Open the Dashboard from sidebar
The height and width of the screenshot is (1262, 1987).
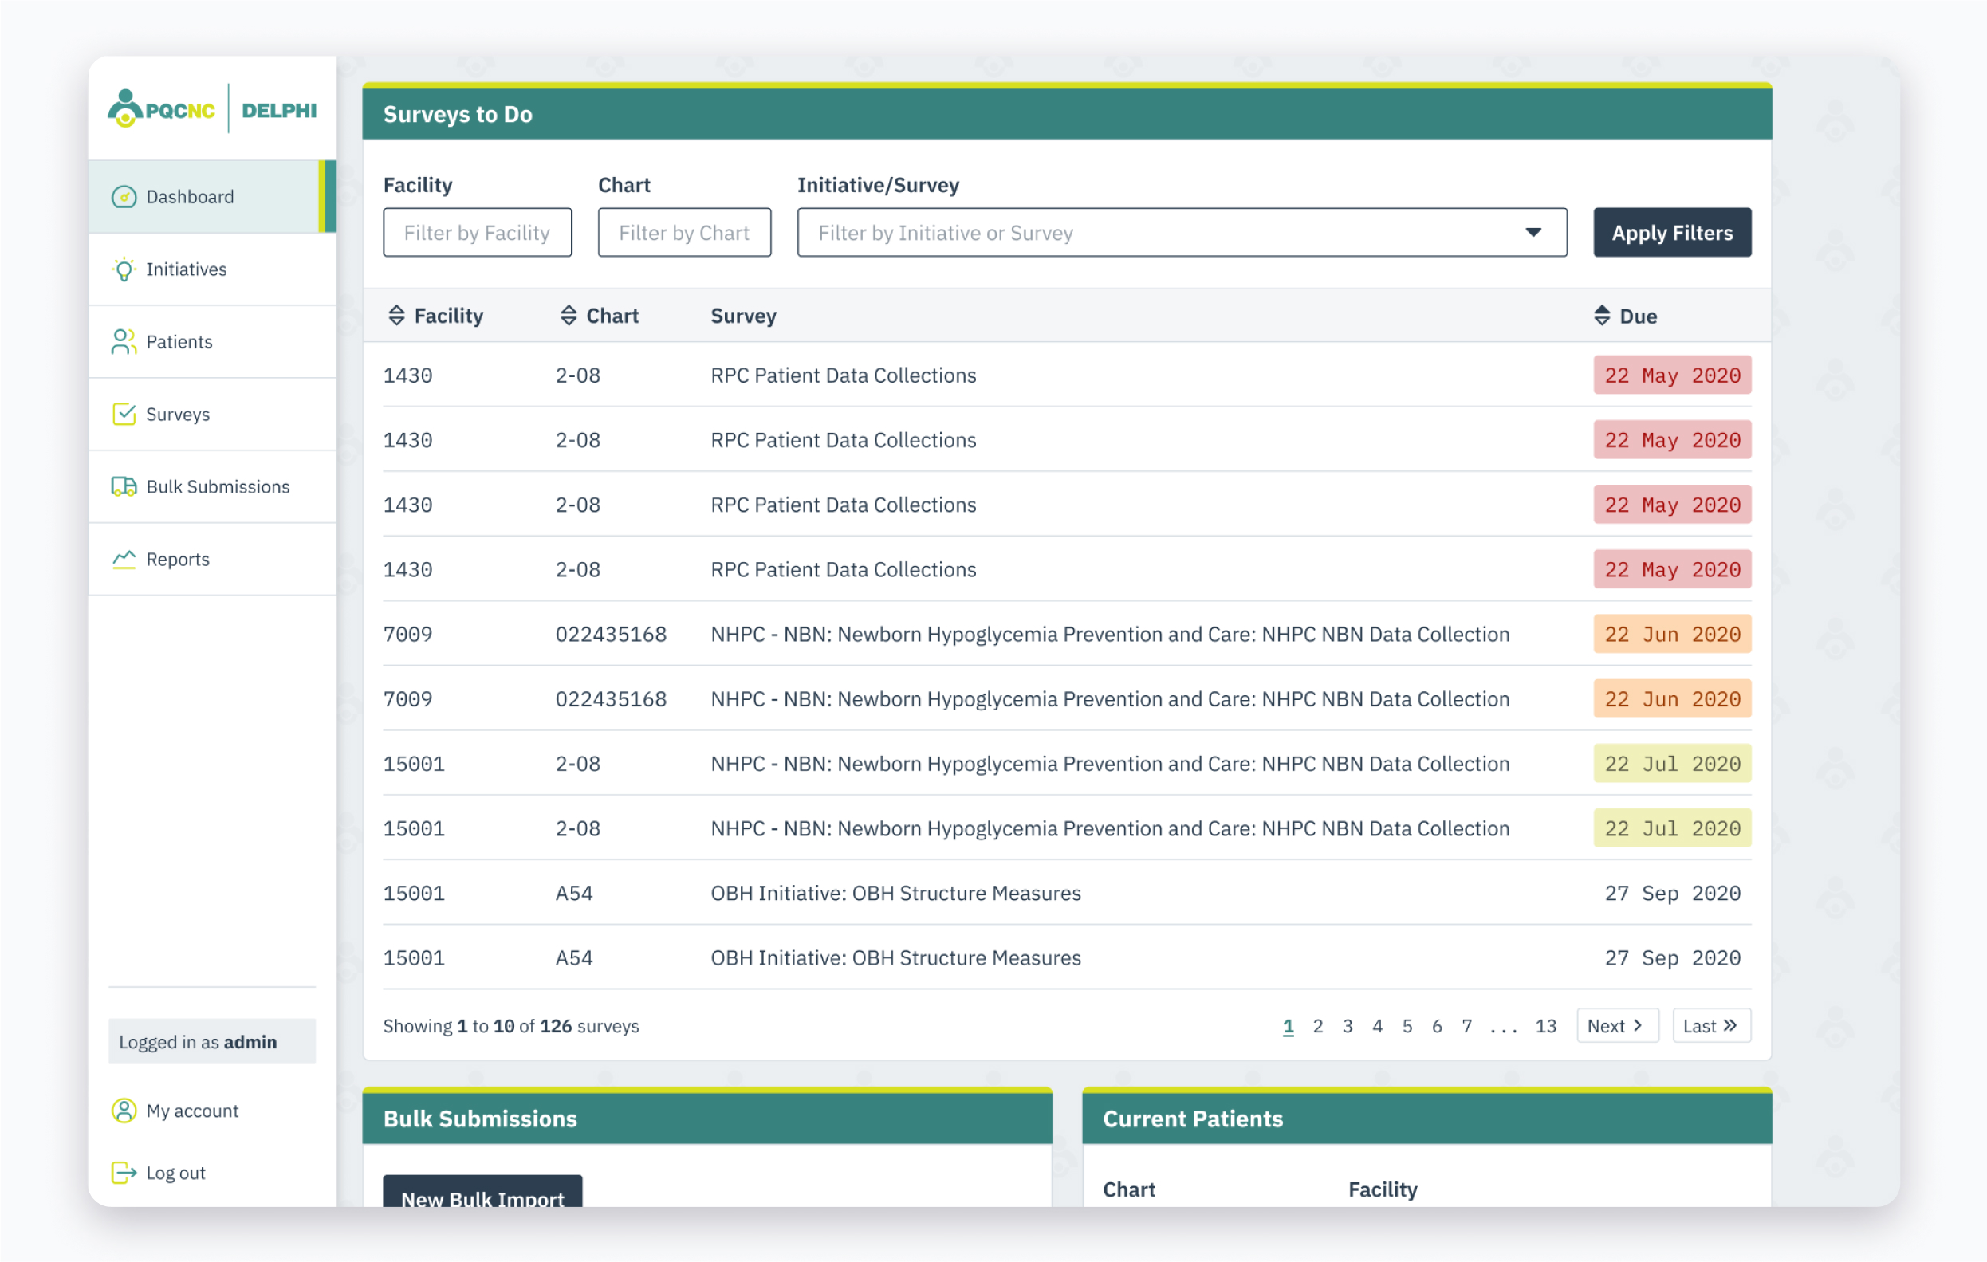point(189,196)
